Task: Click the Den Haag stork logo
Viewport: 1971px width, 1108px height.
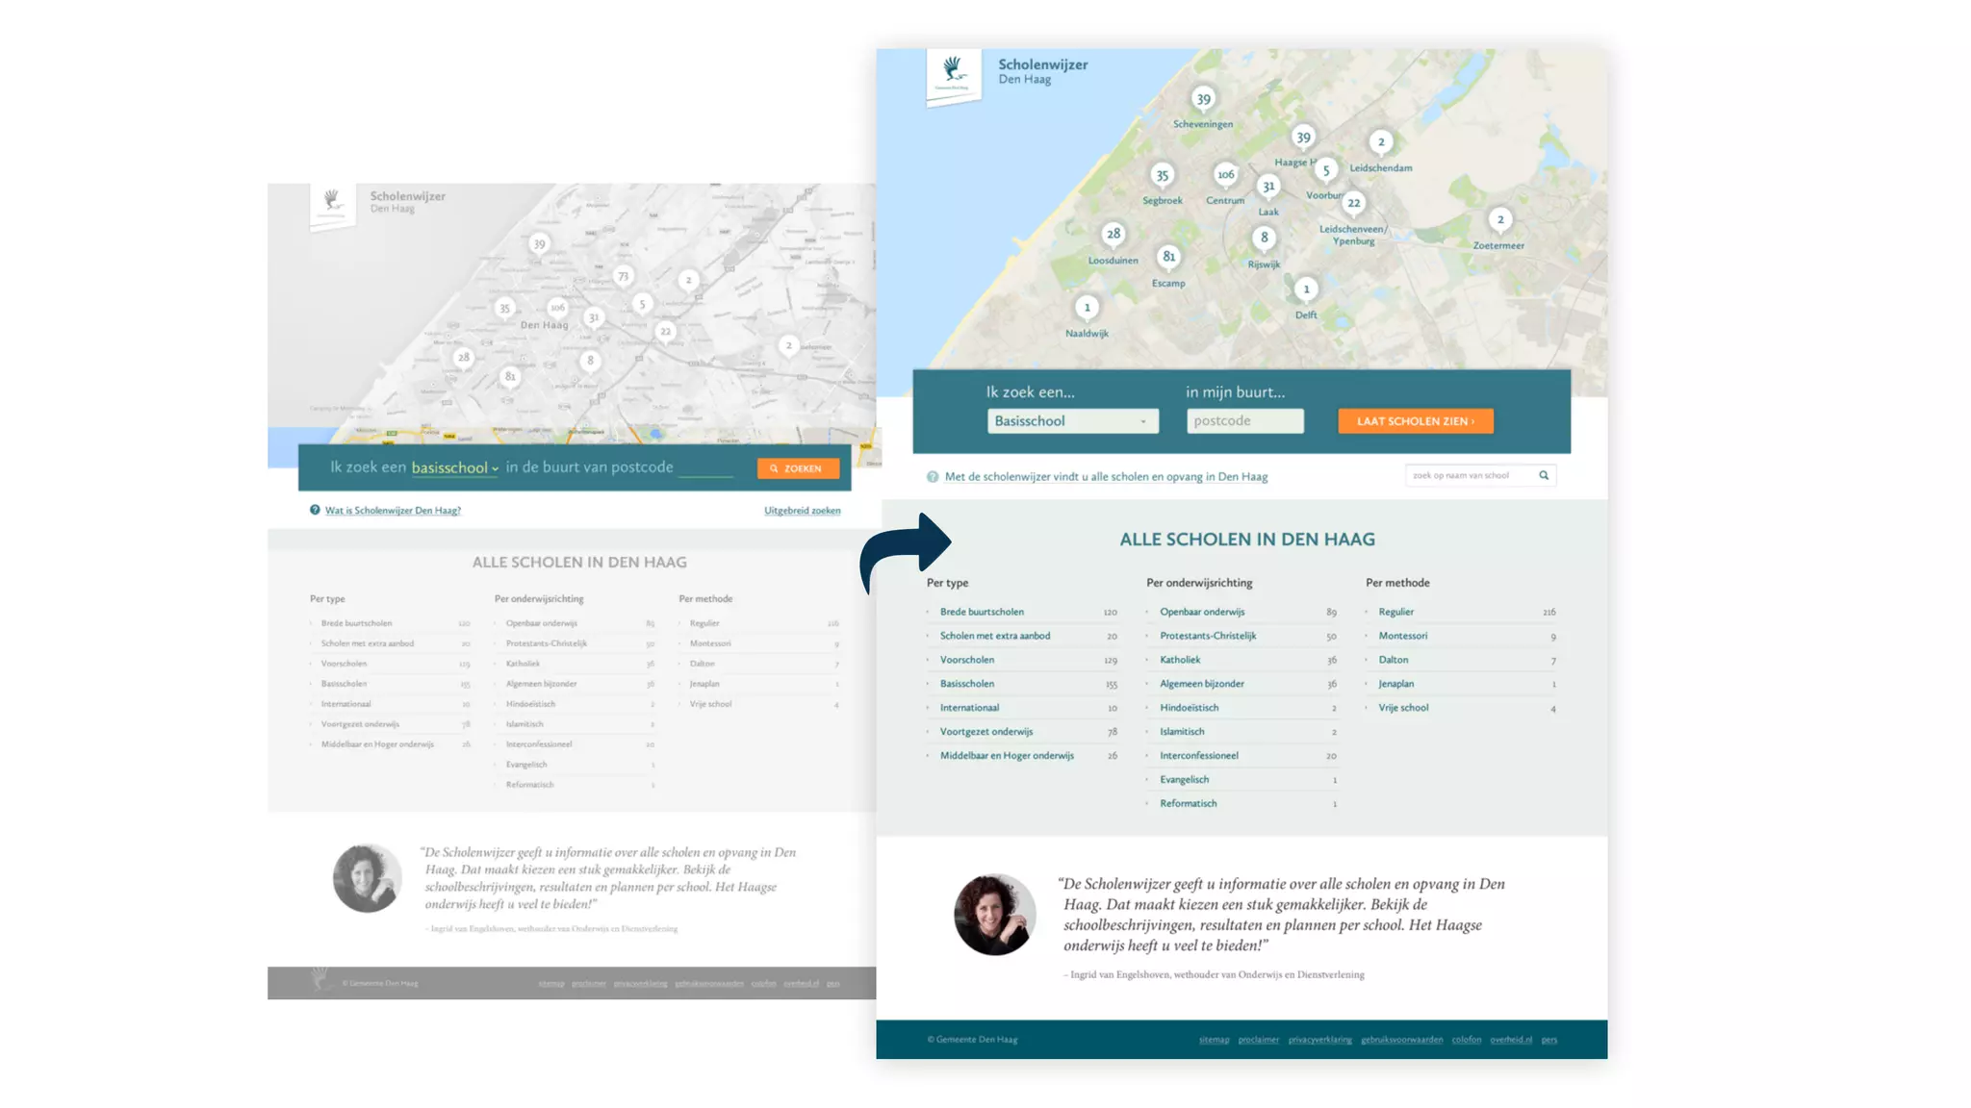Action: click(953, 72)
